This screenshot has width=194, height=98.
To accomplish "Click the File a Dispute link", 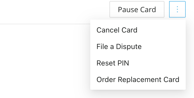I will pyautogui.click(x=138, y=46).
